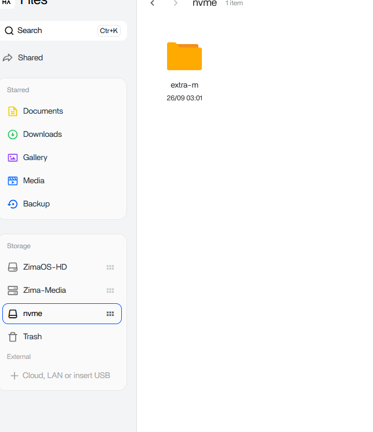The width and height of the screenshot is (373, 432).
Task: Click the Gallery picture icon
Action: click(x=13, y=158)
